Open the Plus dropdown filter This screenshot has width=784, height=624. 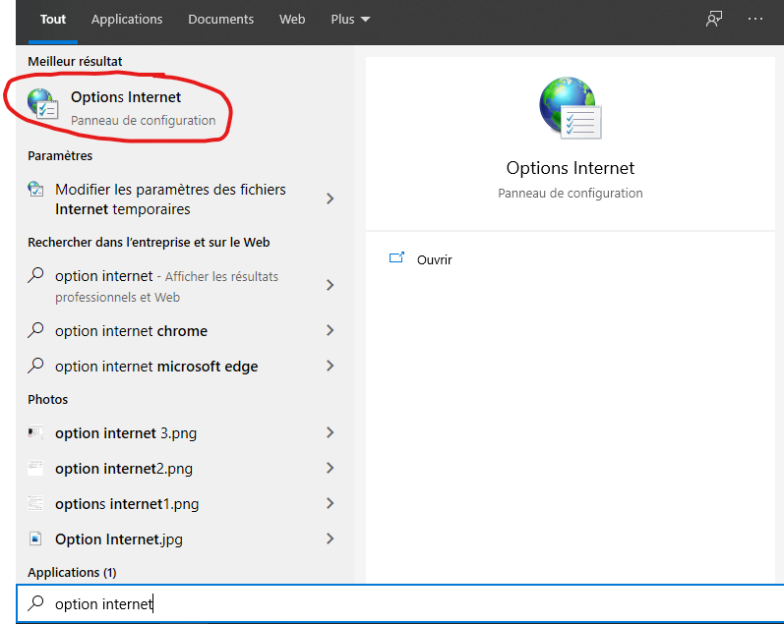click(x=350, y=20)
